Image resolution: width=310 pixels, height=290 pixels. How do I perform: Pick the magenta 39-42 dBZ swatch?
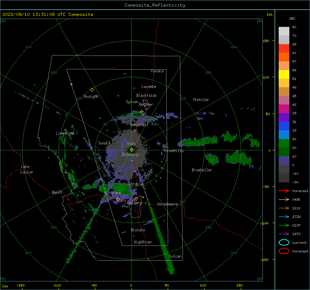284,109
